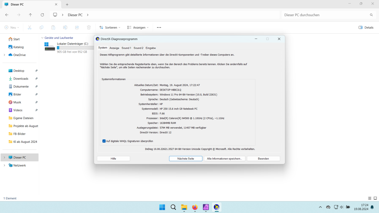Switch to the Eingabe tab

click(x=151, y=48)
